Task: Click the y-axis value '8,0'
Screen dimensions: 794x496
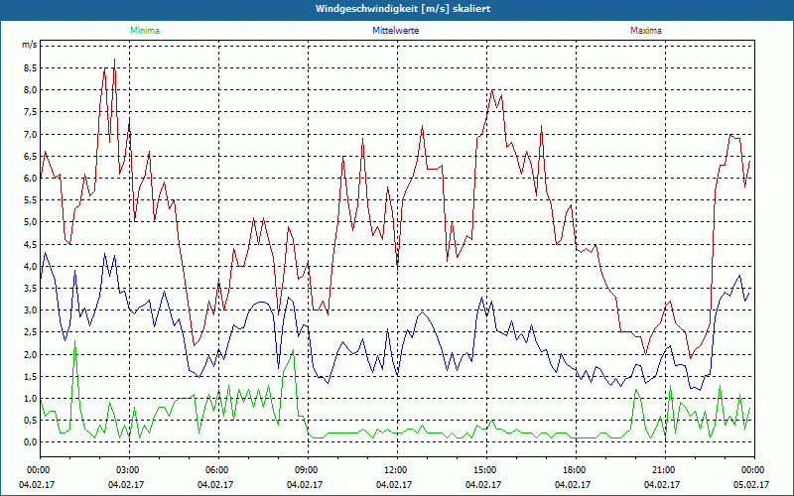Action: tap(31, 90)
